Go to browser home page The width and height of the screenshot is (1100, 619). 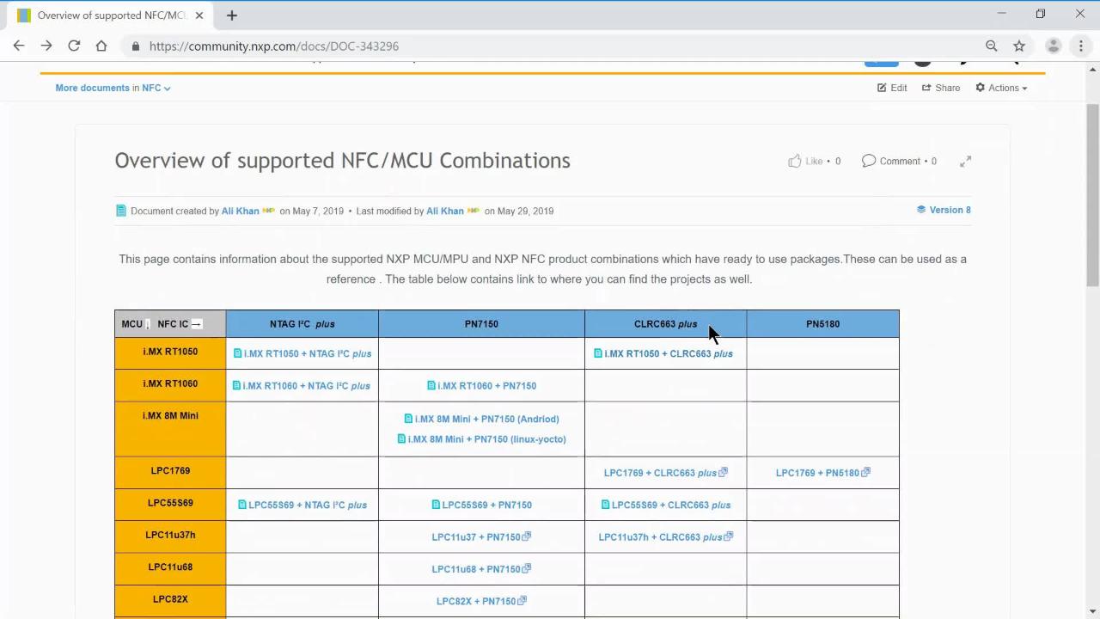101,46
